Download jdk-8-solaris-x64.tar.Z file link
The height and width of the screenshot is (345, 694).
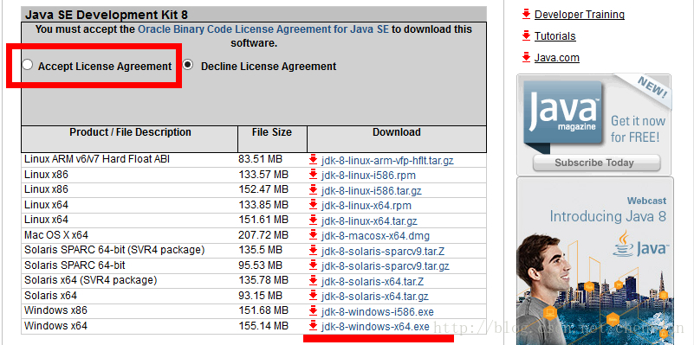click(x=373, y=281)
